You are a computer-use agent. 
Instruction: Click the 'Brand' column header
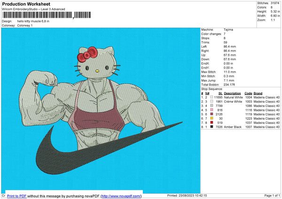pyautogui.click(x=258, y=93)
